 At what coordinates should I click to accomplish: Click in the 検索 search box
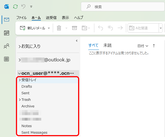121,7
